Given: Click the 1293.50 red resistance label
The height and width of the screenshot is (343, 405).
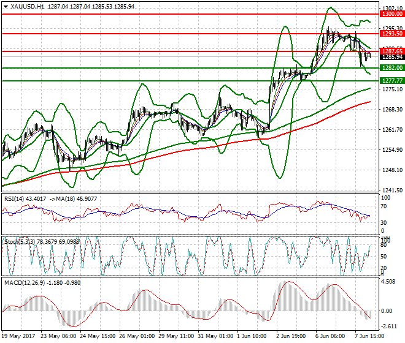Looking at the screenshot, I should point(392,33).
